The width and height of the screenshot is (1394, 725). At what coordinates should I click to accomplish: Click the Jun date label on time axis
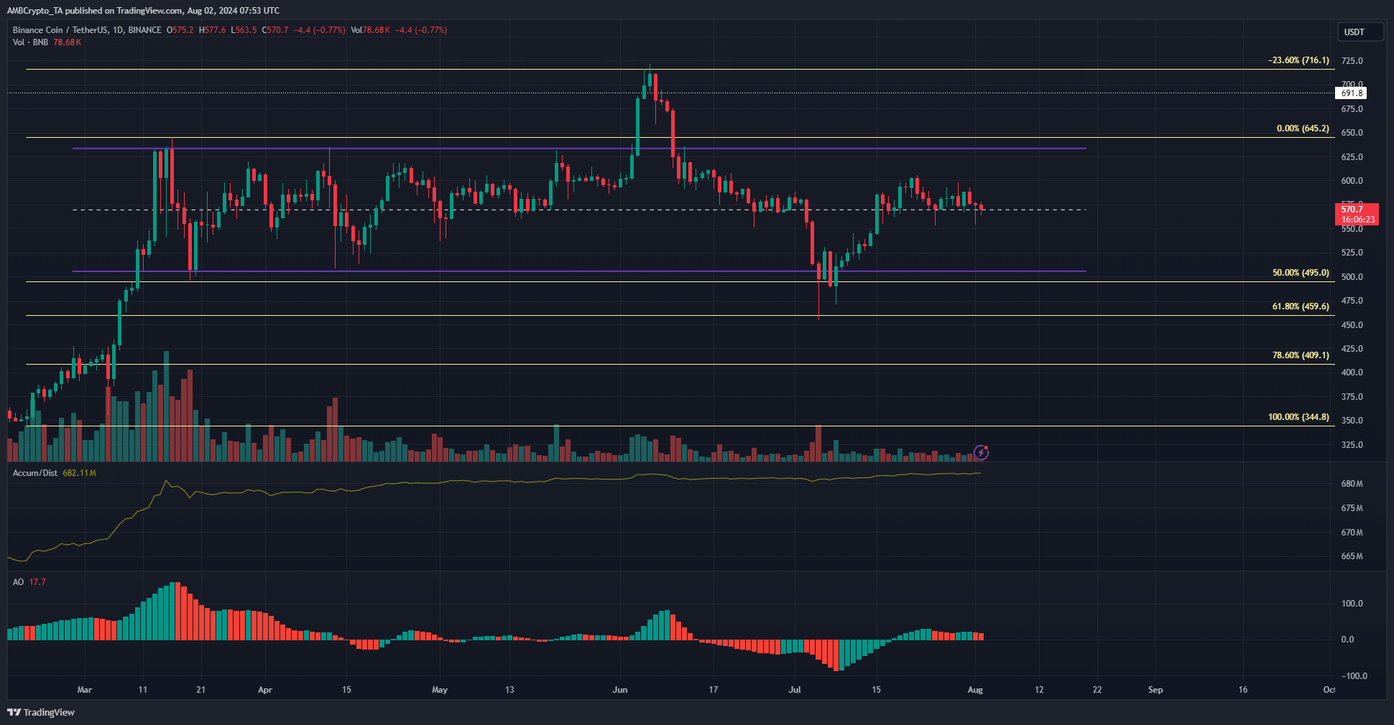click(619, 690)
